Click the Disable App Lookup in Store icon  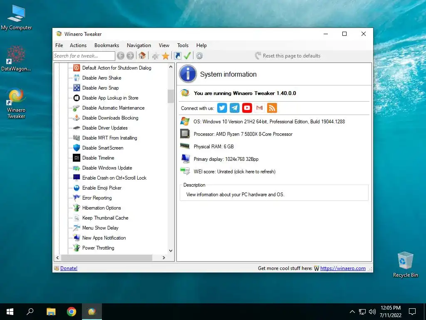click(x=77, y=98)
